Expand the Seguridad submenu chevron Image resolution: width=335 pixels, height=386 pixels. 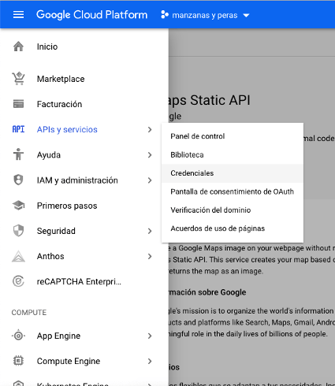point(150,231)
